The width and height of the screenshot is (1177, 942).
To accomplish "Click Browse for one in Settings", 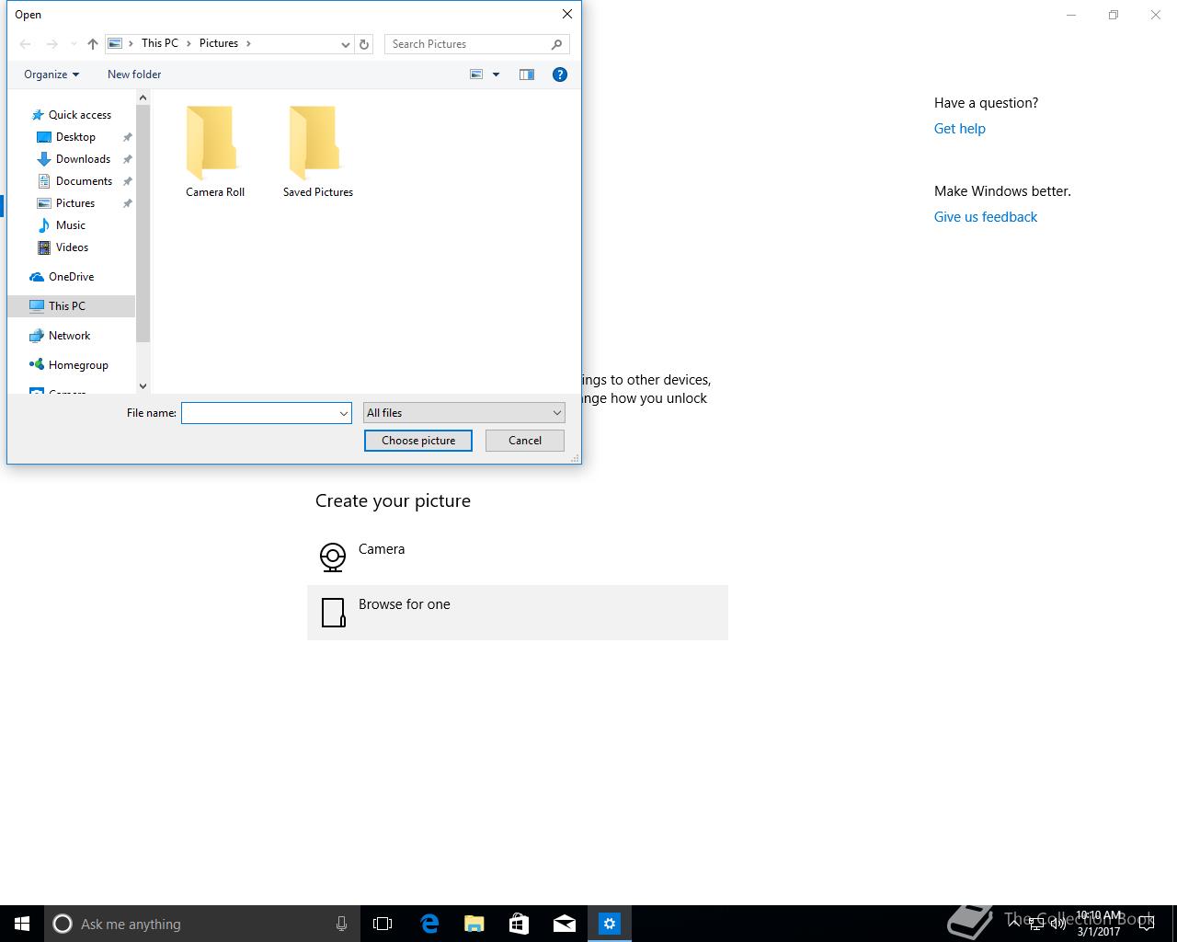I will coord(518,613).
